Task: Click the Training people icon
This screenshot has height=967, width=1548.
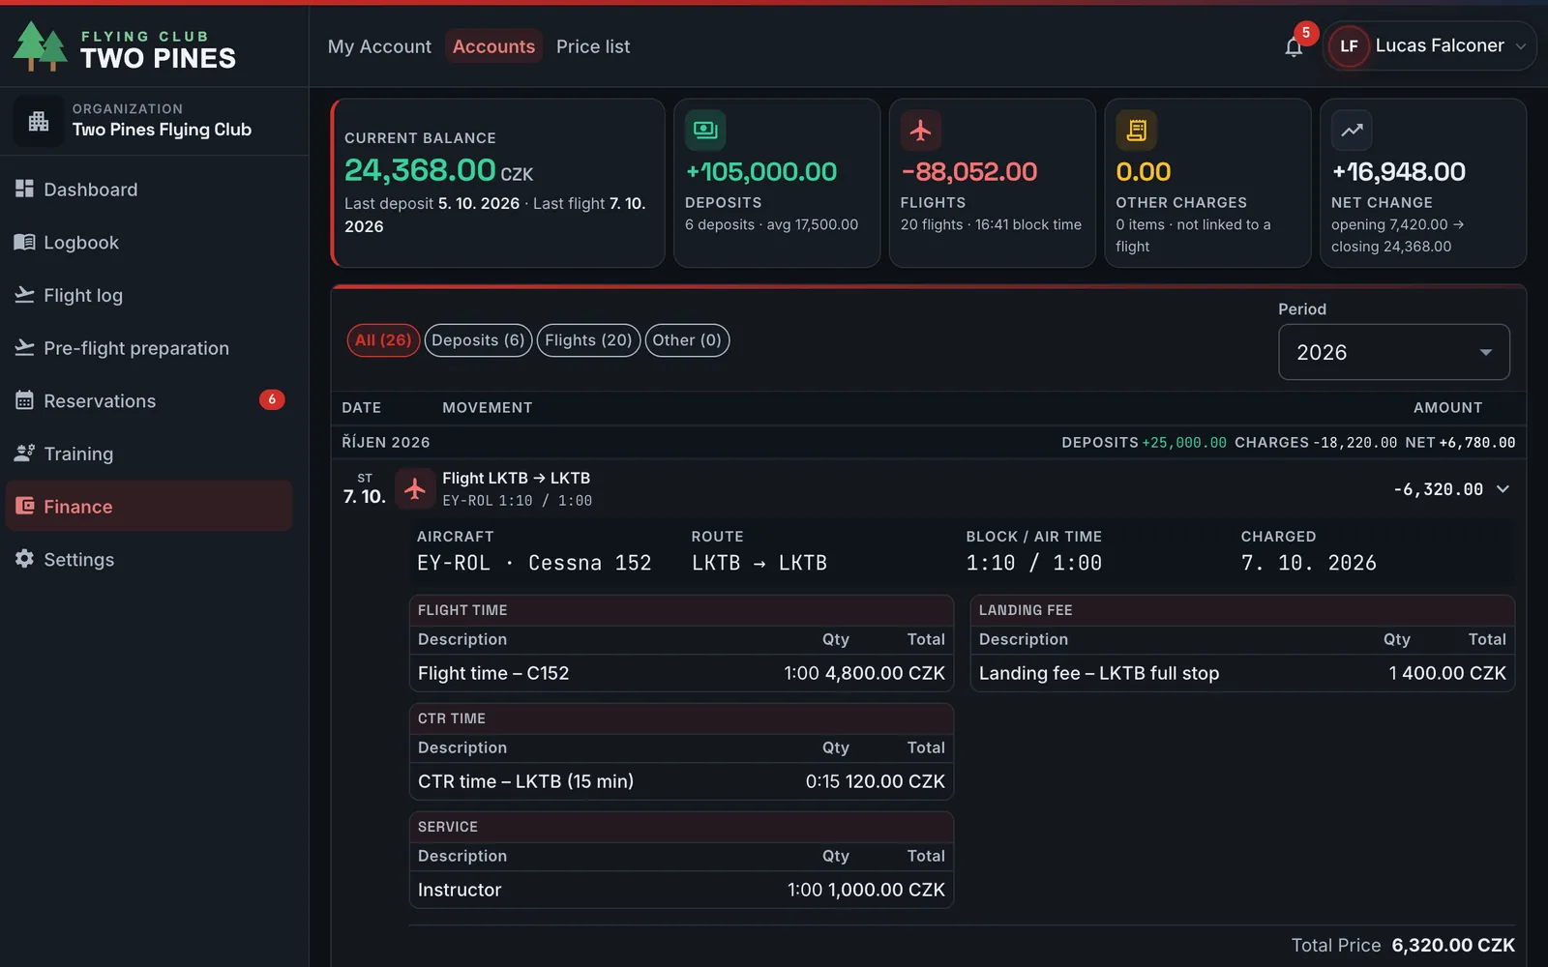Action: pyautogui.click(x=24, y=453)
